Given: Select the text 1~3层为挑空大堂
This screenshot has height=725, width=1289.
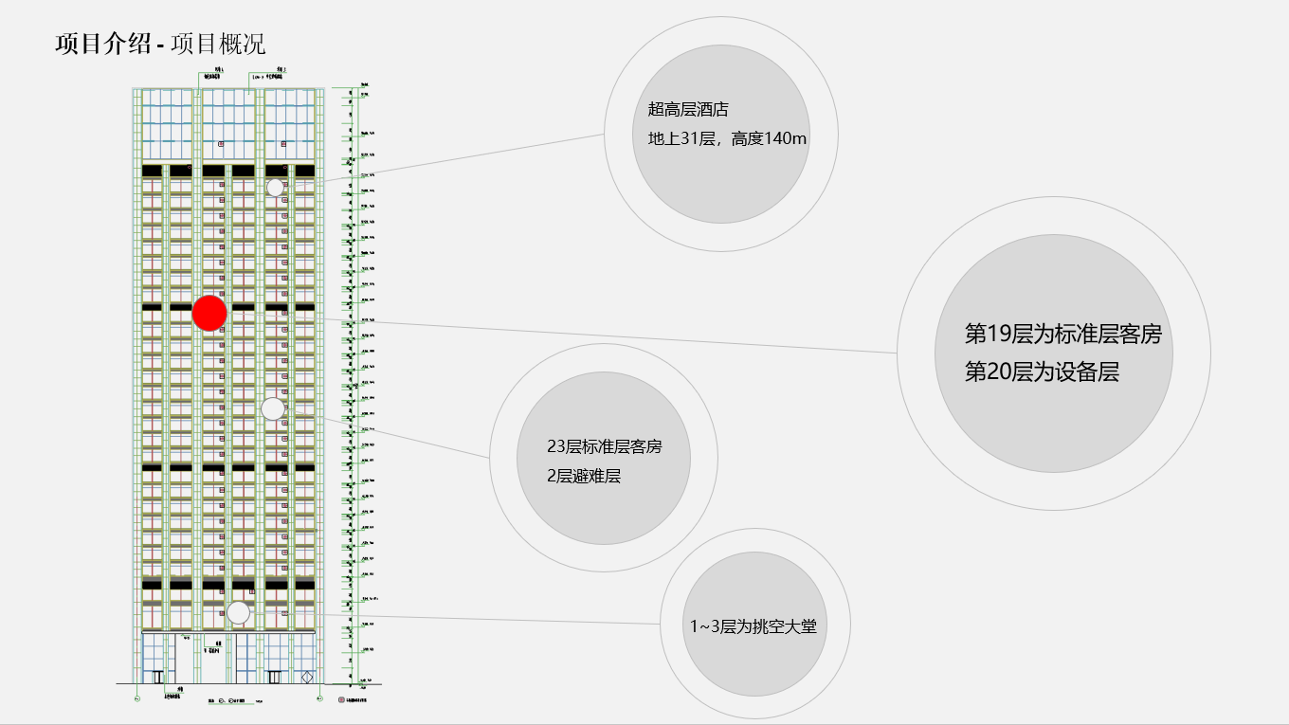Looking at the screenshot, I should click(x=753, y=626).
